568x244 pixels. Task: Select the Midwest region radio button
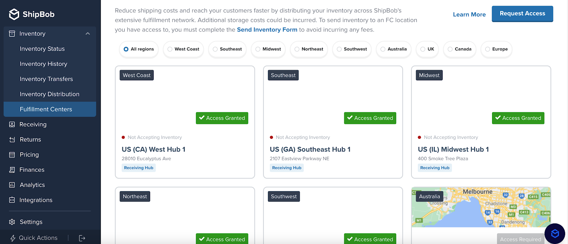click(258, 49)
